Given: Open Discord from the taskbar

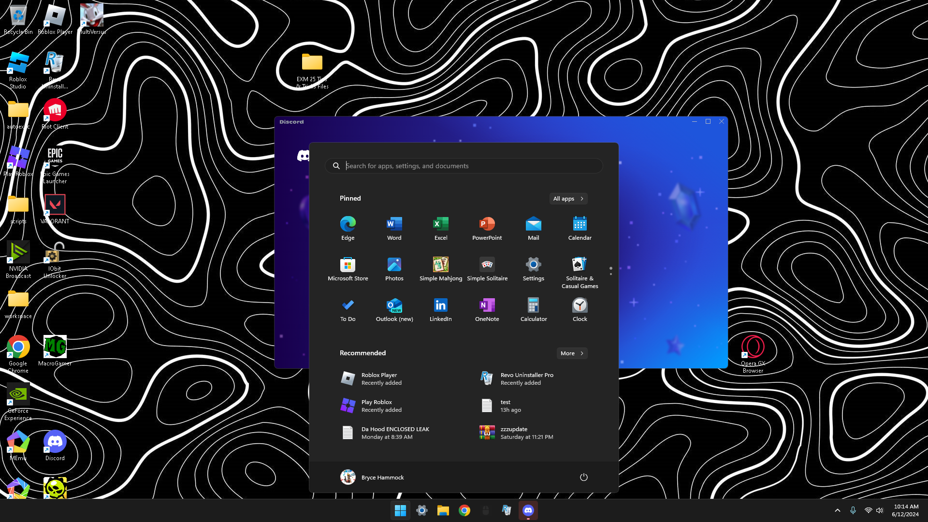Looking at the screenshot, I should (528, 510).
